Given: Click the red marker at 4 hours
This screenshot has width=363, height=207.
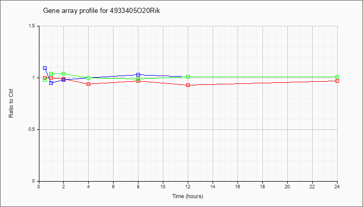Looking at the screenshot, I should 88,84.
